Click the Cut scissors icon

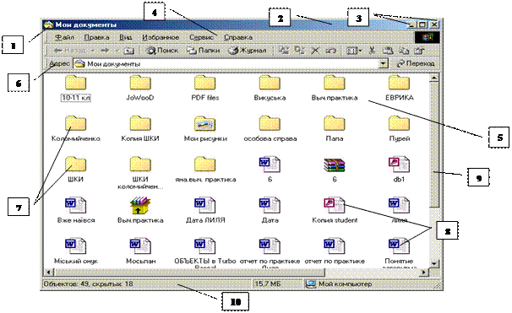click(x=372, y=51)
